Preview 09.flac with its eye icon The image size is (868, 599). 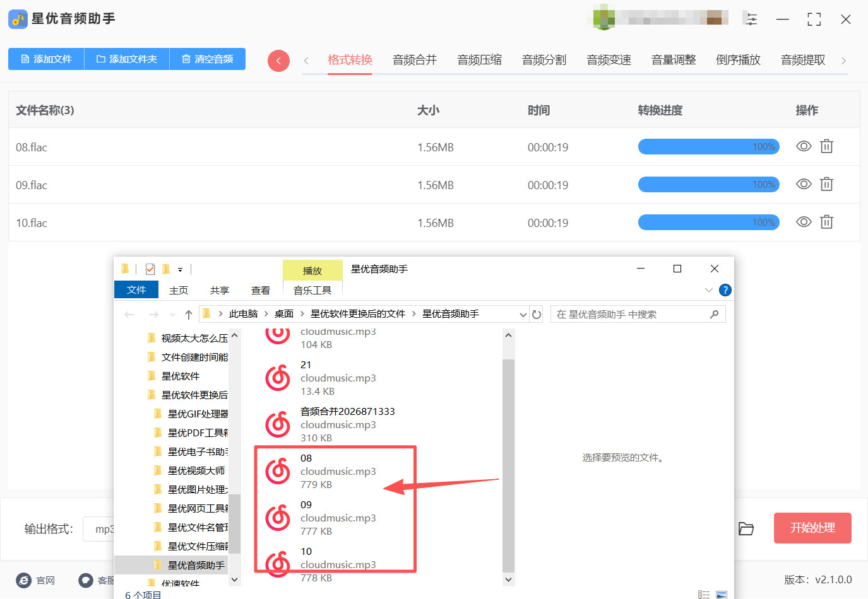804,184
